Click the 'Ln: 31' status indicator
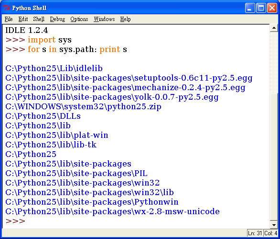 (255, 233)
